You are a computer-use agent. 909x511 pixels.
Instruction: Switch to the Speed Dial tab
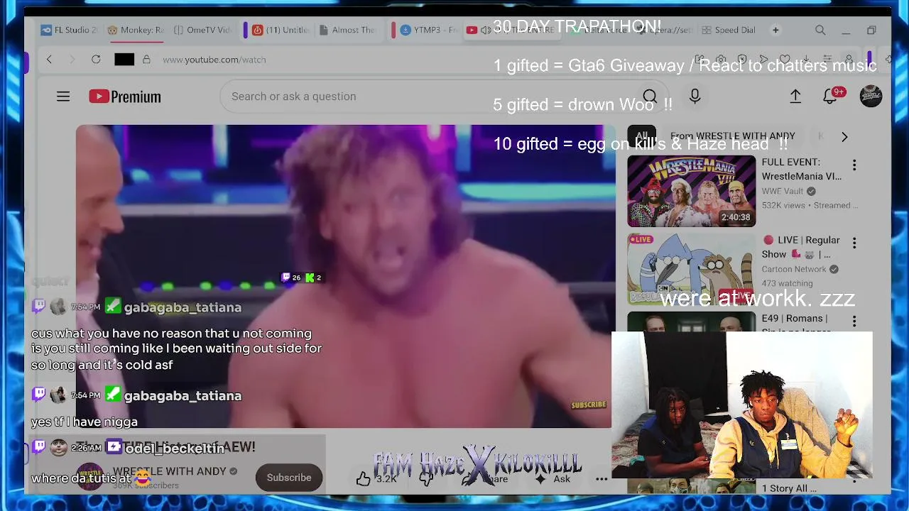(729, 30)
